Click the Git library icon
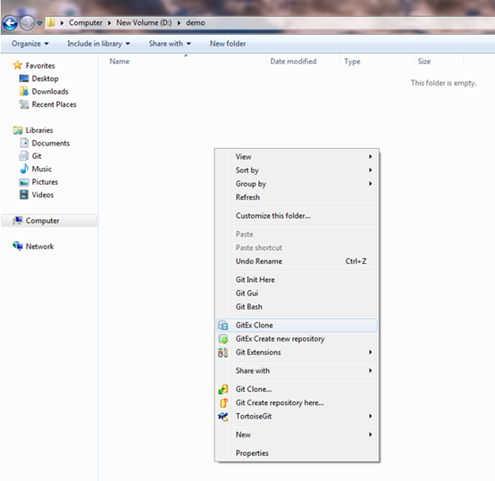Screen dimensions: 495x481 [x=24, y=156]
